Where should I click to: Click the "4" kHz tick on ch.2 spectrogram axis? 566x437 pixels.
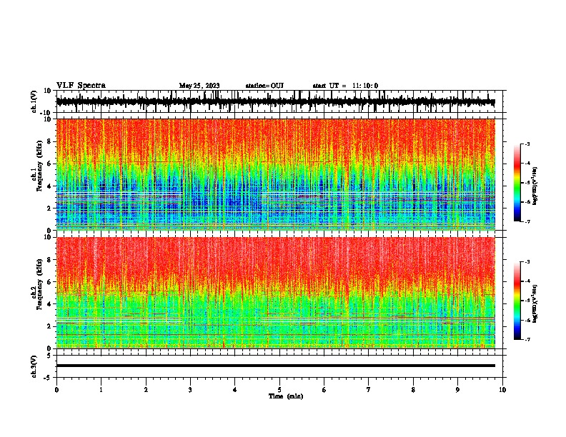[x=49, y=304]
